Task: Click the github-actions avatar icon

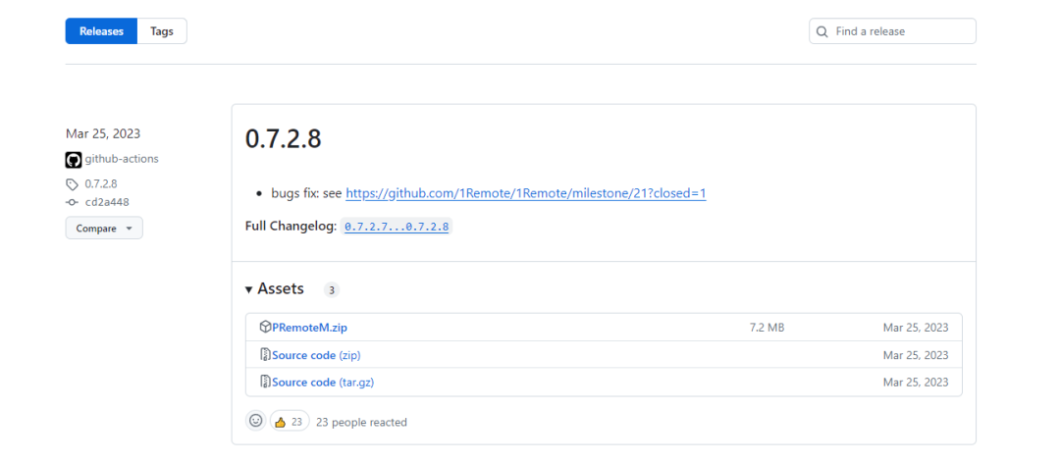Action: click(x=74, y=159)
